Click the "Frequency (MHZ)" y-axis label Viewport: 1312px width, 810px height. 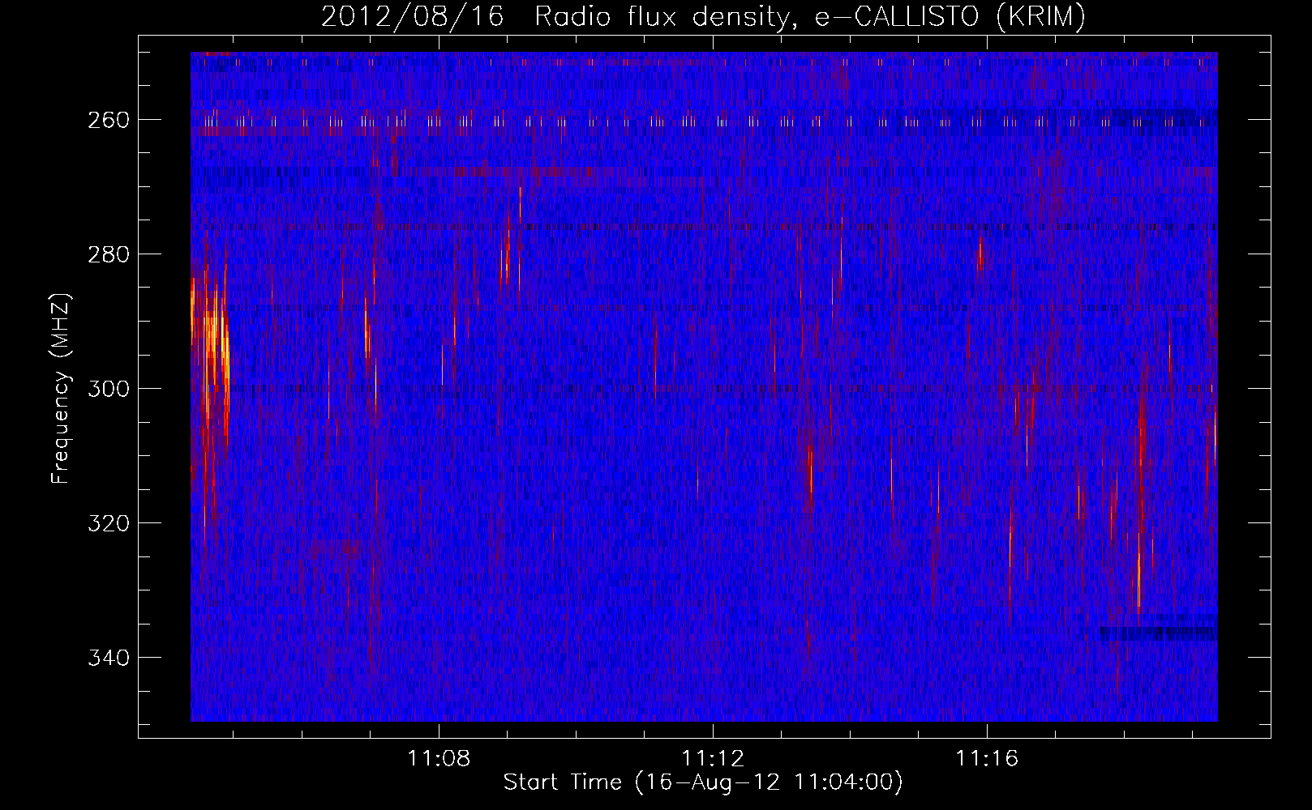[x=62, y=389]
